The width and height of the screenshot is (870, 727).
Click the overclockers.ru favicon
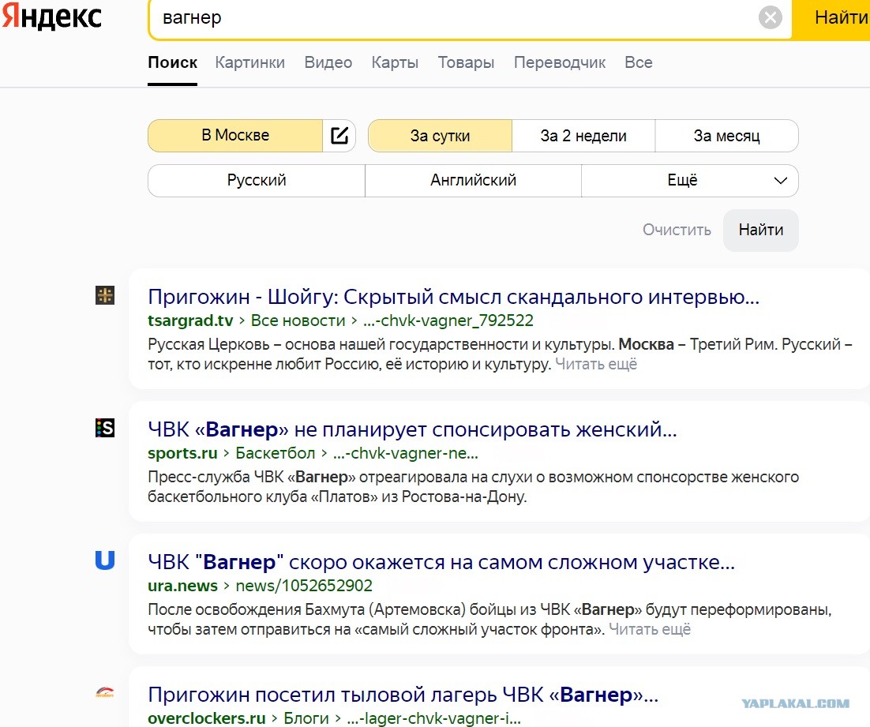[105, 692]
